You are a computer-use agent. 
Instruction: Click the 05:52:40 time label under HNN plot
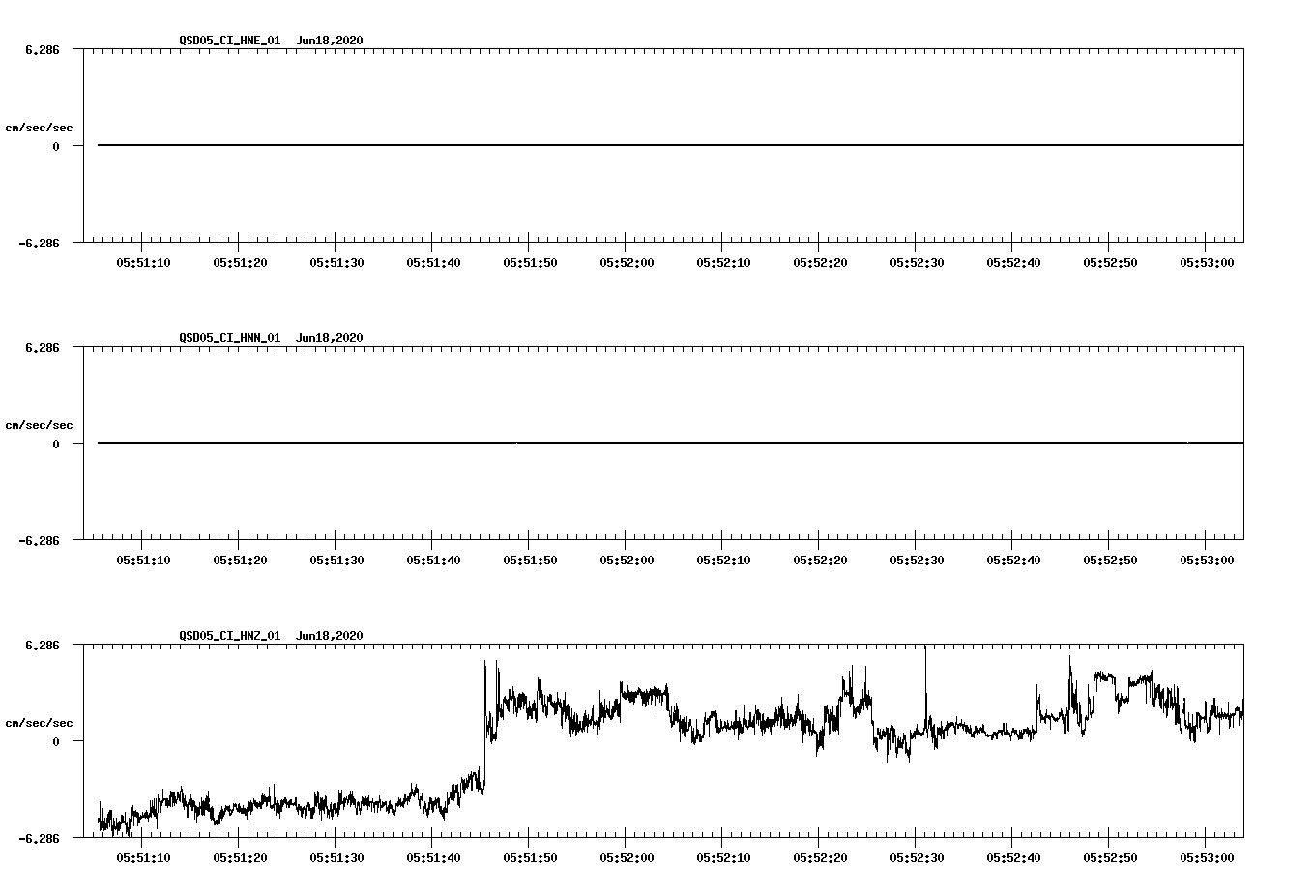pyautogui.click(x=1013, y=561)
